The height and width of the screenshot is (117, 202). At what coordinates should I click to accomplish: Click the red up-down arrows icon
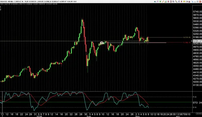pyautogui.click(x=182, y=2)
